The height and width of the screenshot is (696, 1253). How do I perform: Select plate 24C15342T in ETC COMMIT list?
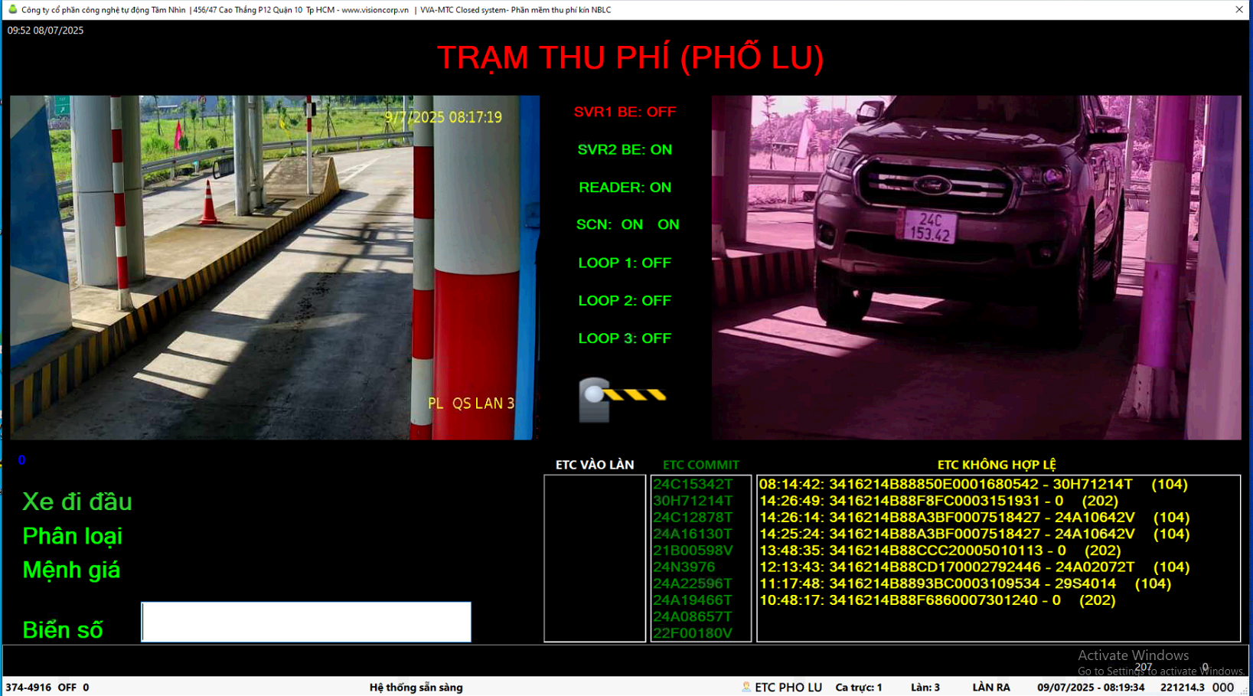pos(693,485)
